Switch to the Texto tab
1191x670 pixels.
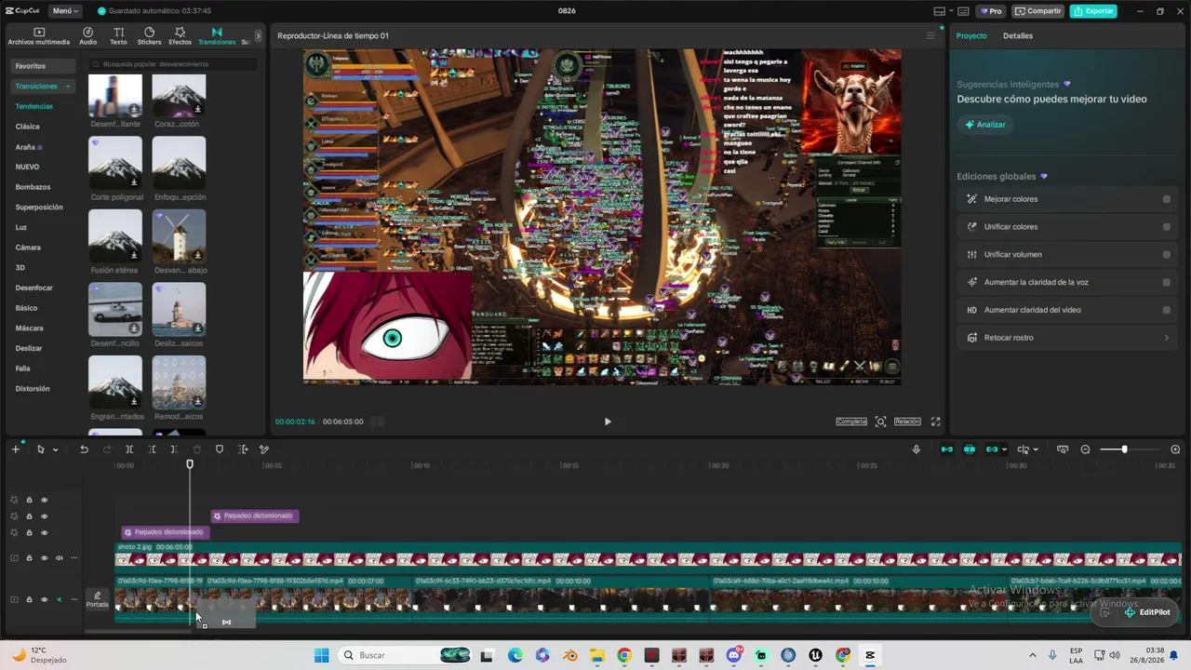[118, 36]
